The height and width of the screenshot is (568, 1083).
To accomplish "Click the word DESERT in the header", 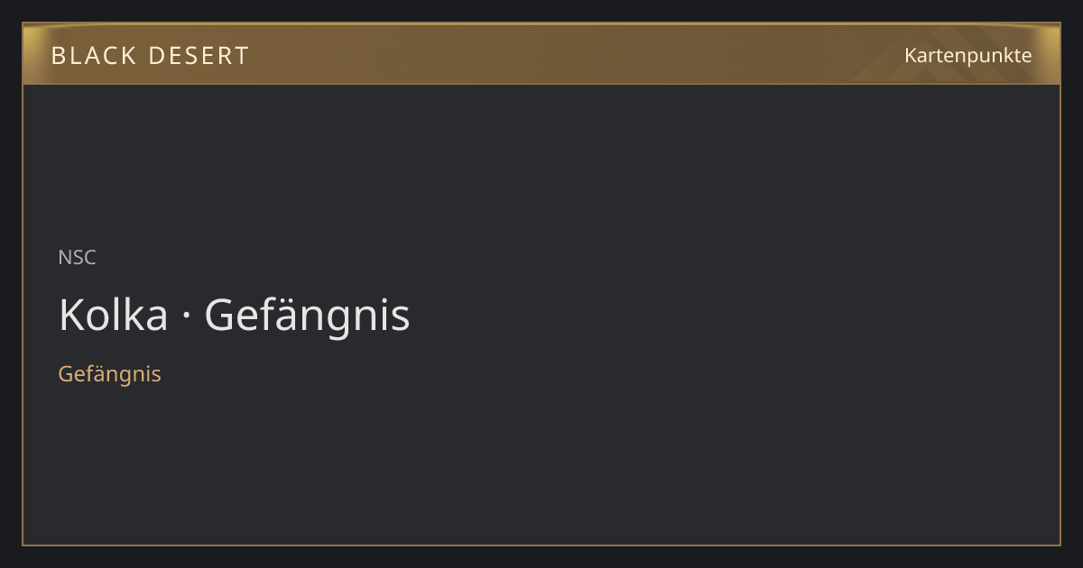I will [x=199, y=56].
